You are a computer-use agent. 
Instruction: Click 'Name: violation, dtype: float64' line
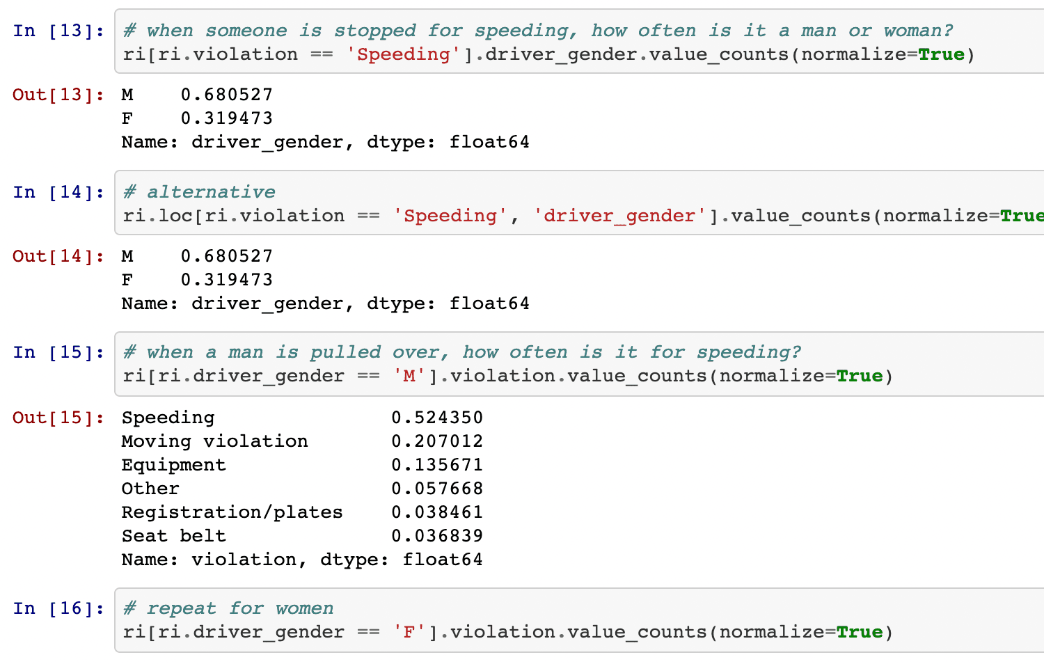point(302,560)
